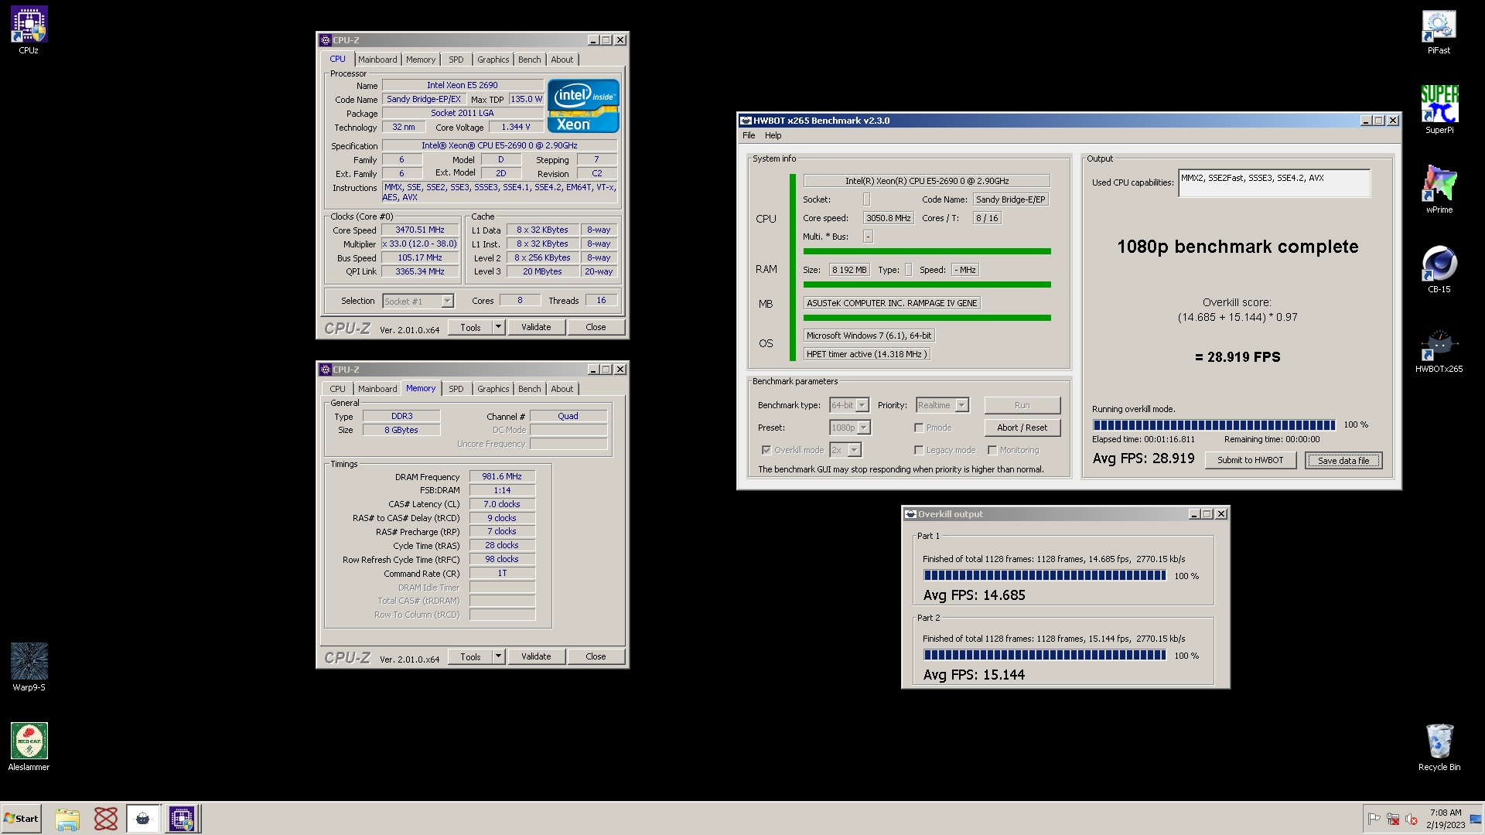
Task: Click Close in the bottom CPU-Z window
Action: click(596, 657)
